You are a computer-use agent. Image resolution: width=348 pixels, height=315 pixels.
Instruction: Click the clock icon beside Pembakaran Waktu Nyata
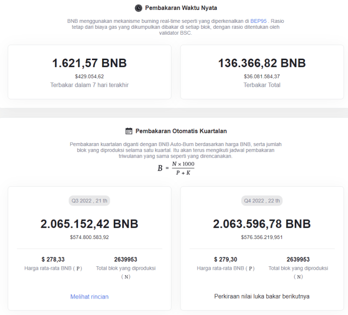[x=138, y=8]
